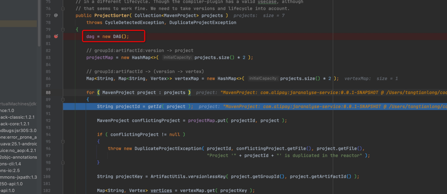Click line number 88 in the gutter
The width and height of the screenshot is (447, 194).
(x=48, y=92)
